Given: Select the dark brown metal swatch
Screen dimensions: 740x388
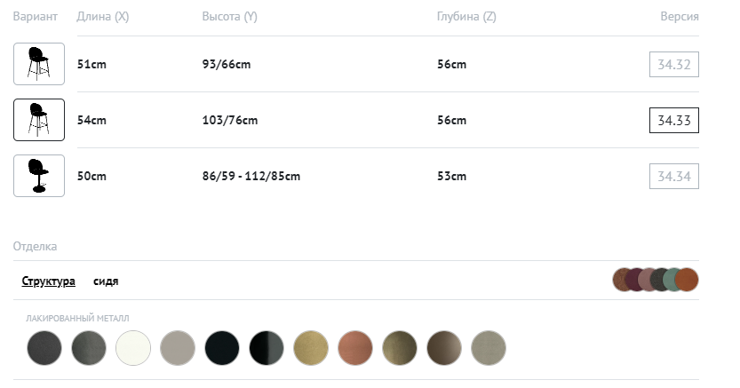Looking at the screenshot, I should click(444, 347).
